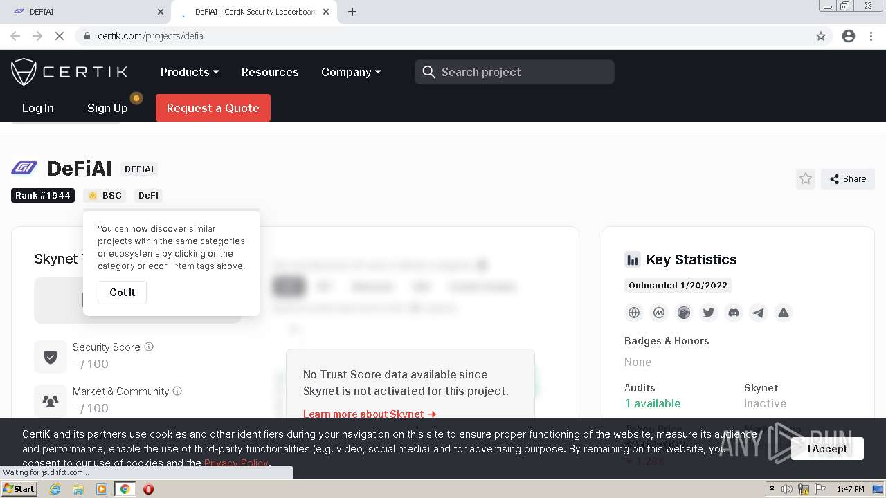The height and width of the screenshot is (498, 886).
Task: Expand the Products dropdown menu
Action: click(190, 72)
